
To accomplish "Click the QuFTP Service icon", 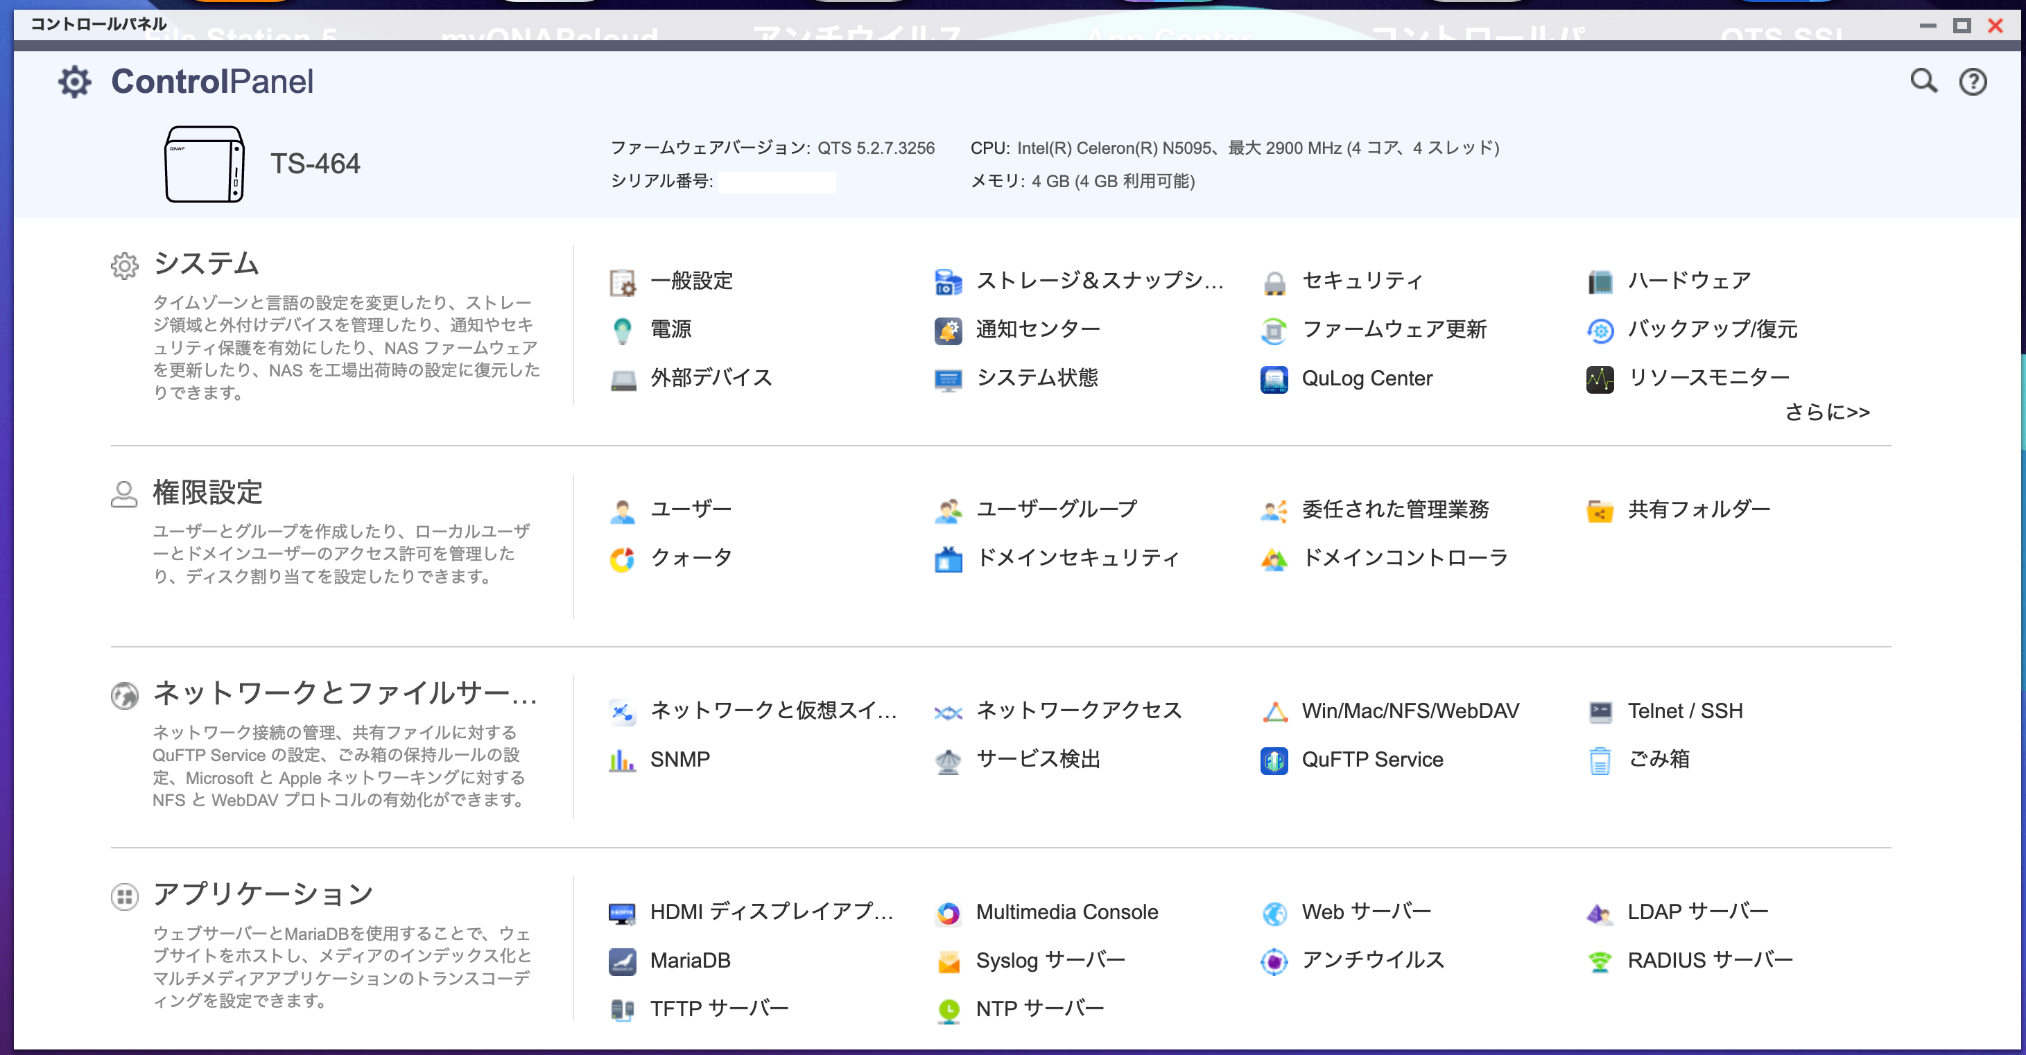I will coord(1273,760).
